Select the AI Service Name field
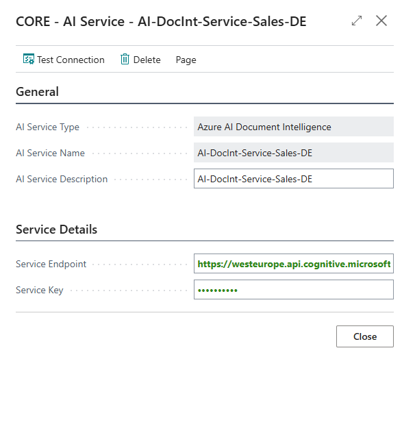Image resolution: width=415 pixels, height=444 pixels. click(294, 153)
